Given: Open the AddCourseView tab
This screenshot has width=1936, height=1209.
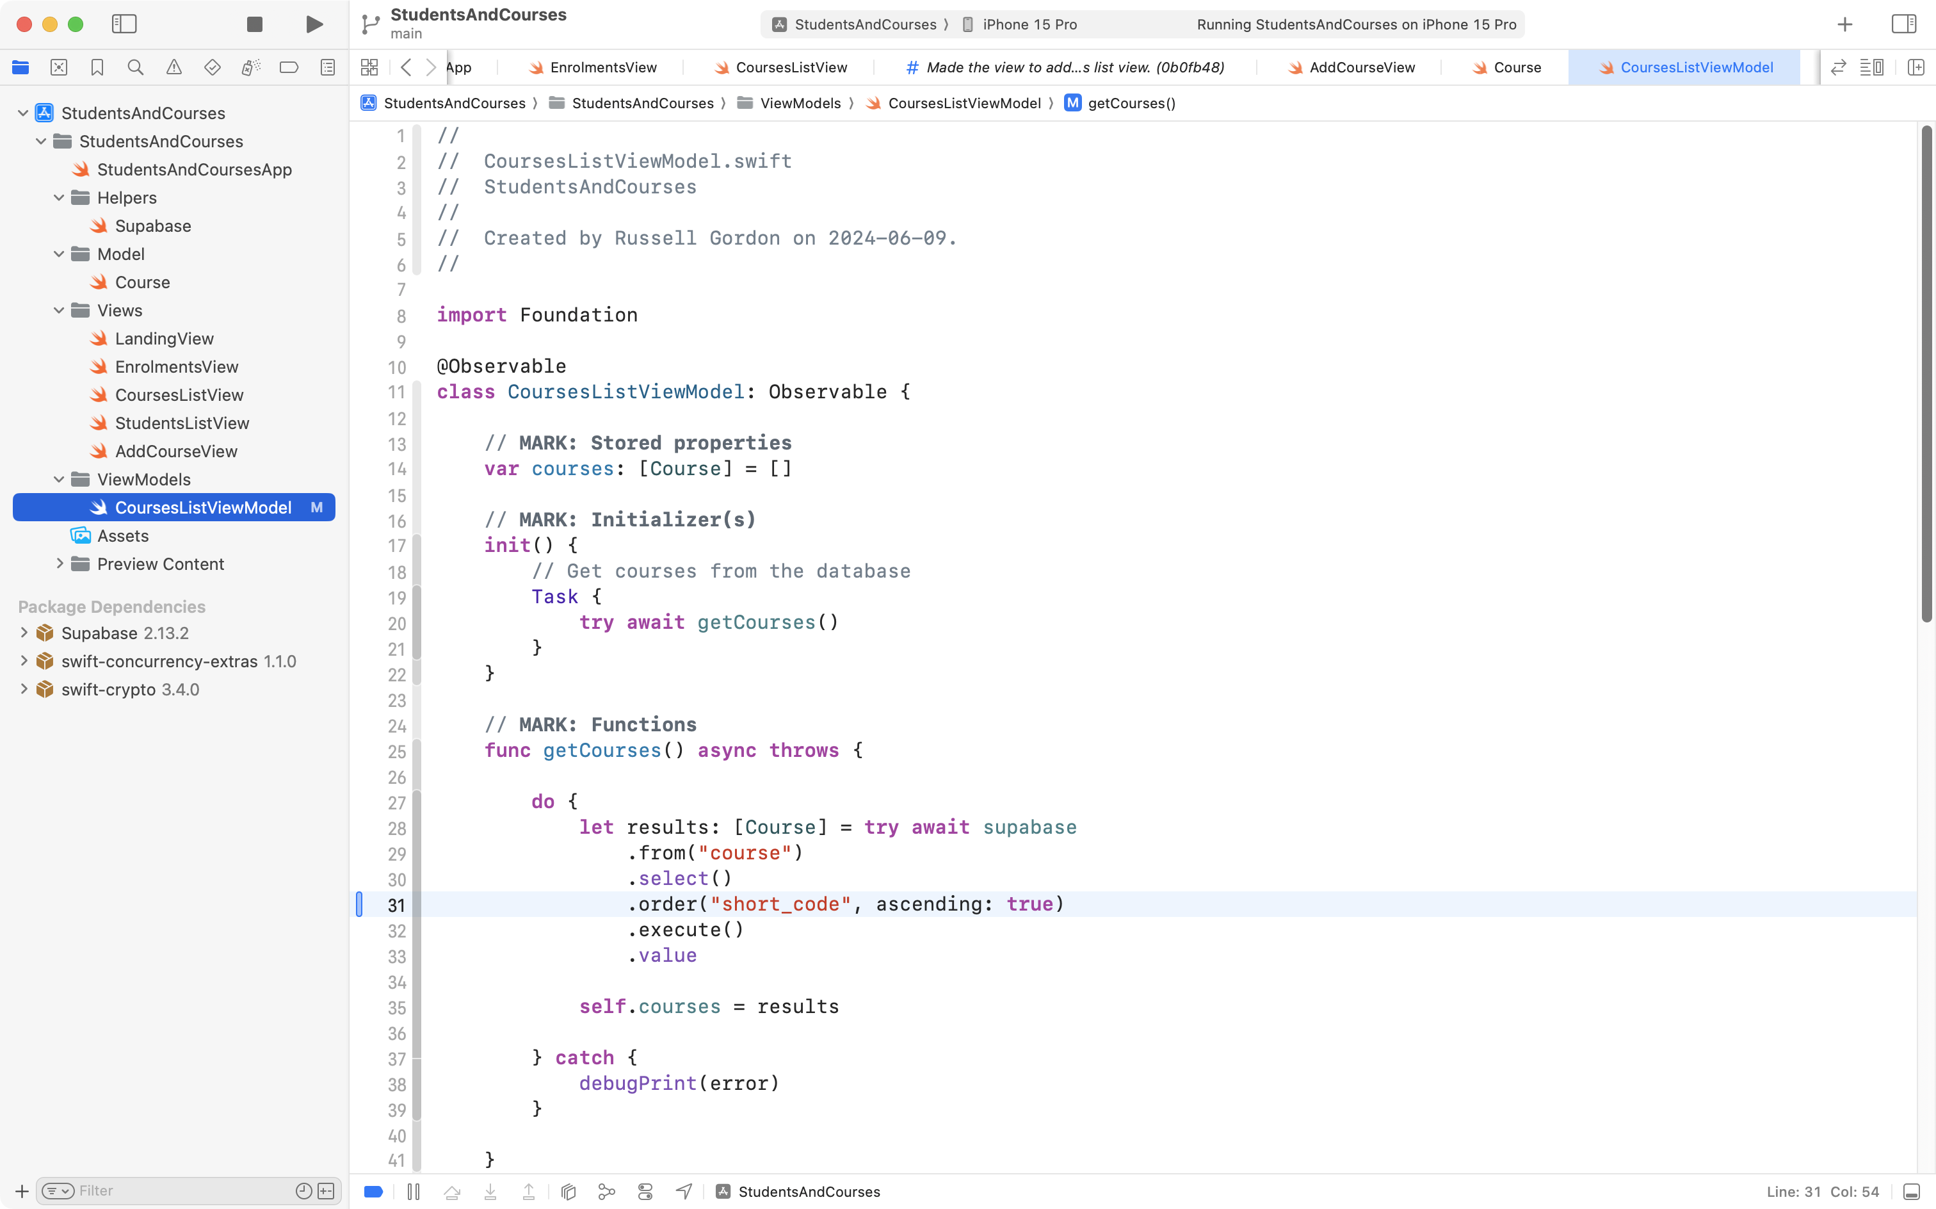Looking at the screenshot, I should click(1360, 67).
